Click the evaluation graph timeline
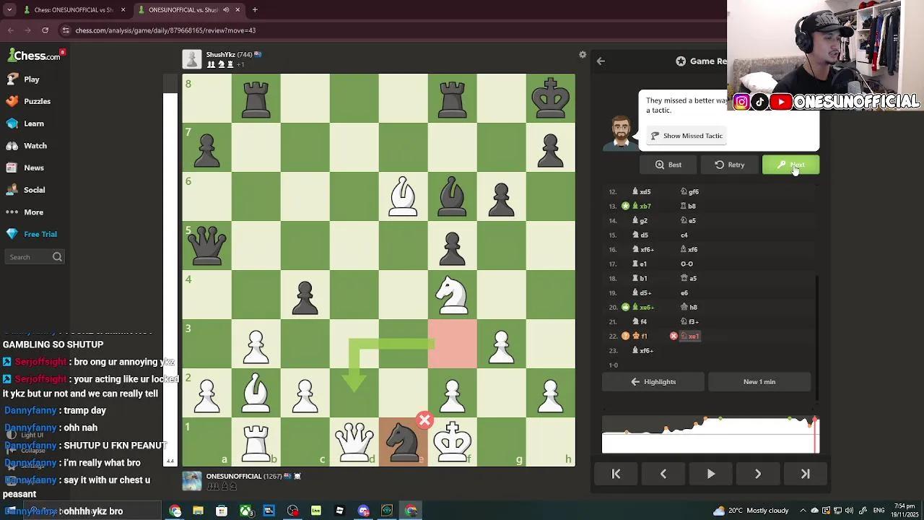This screenshot has width=924, height=520. 710,435
